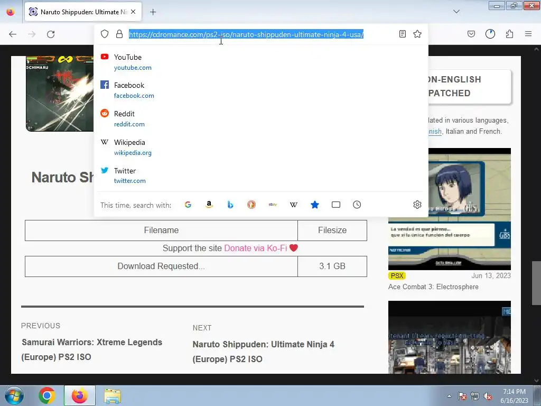The height and width of the screenshot is (406, 541).
Task: Launch Chrome from taskbar
Action: pos(47,395)
